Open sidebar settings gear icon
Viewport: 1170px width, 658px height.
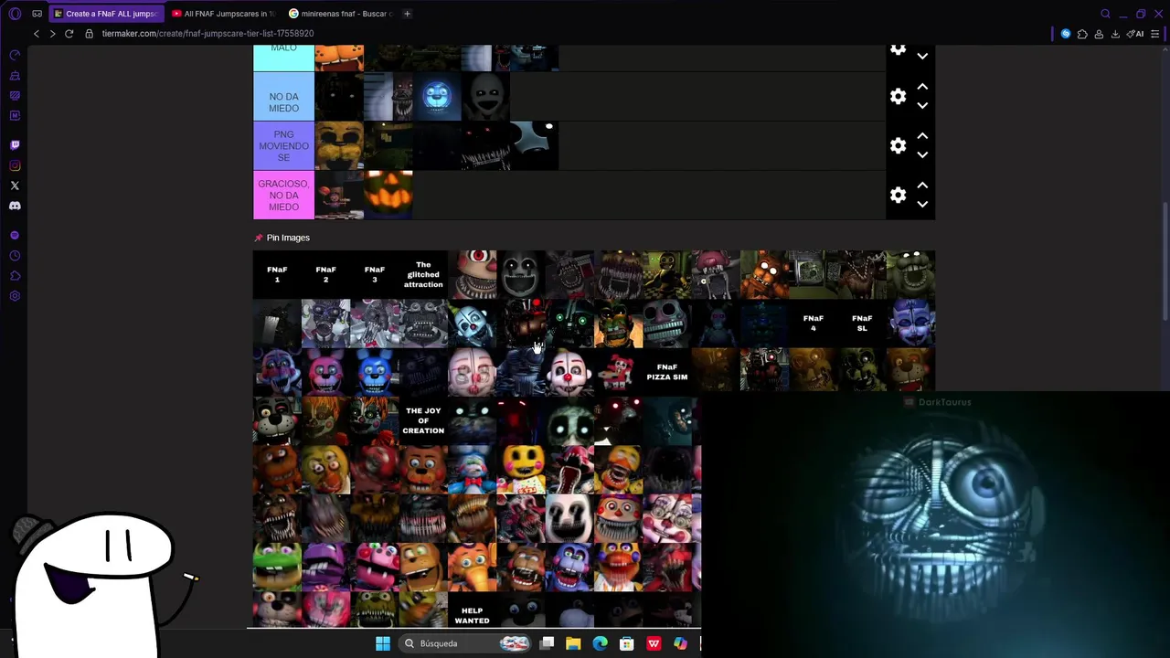coord(15,296)
